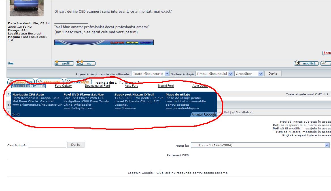The width and height of the screenshot is (331, 191).
Task: Open the Toate răspunsurile dropdown
Action: 150,74
